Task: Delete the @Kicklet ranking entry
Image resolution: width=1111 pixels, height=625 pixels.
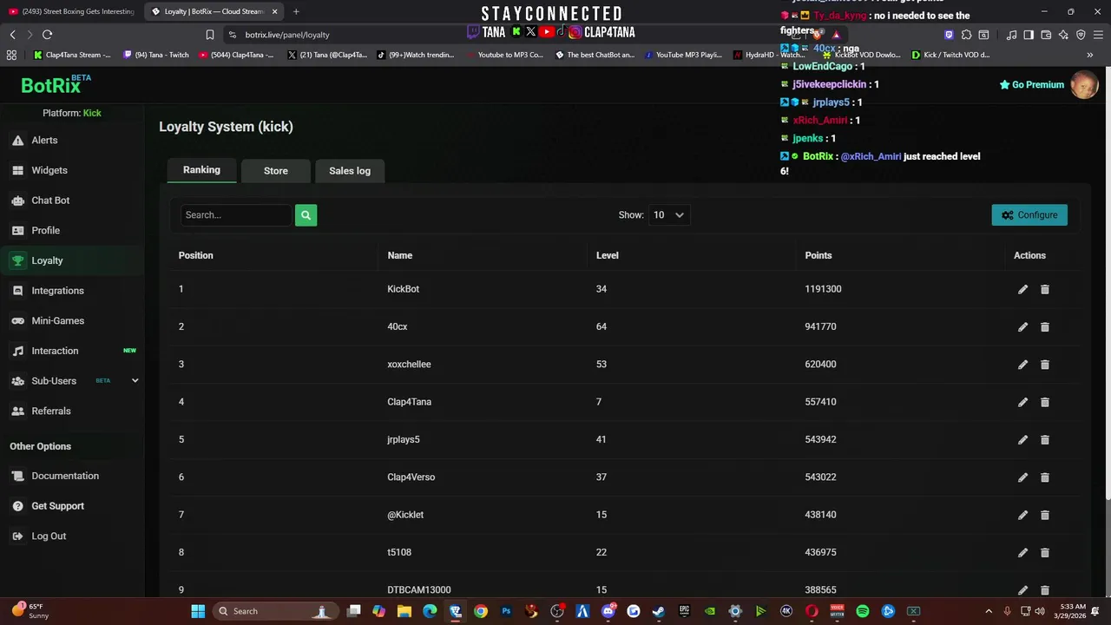Action: [1045, 515]
